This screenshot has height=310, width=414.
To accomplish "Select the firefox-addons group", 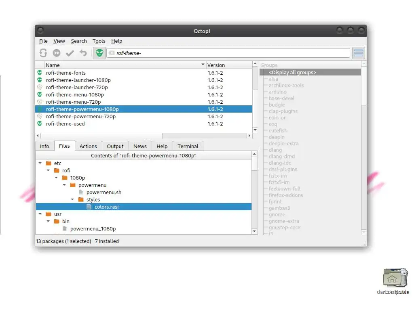I will click(286, 195).
